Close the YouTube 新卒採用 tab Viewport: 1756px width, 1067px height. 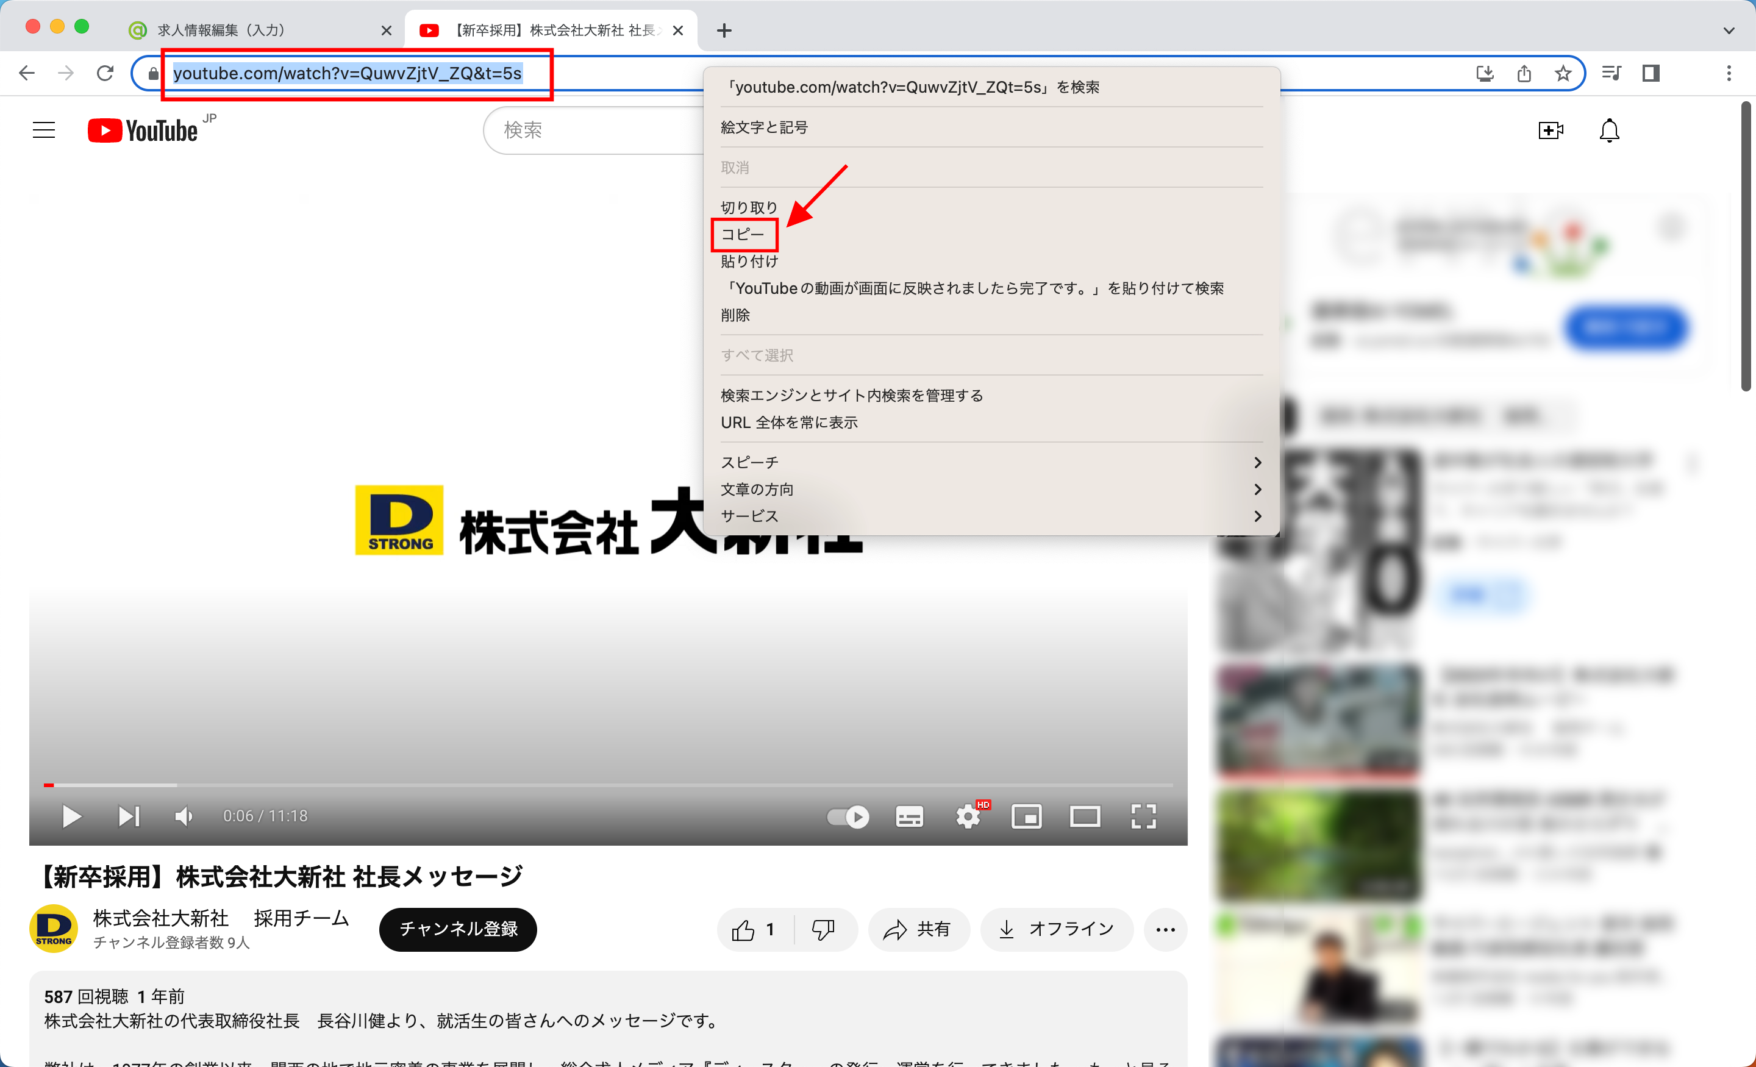pyautogui.click(x=678, y=30)
